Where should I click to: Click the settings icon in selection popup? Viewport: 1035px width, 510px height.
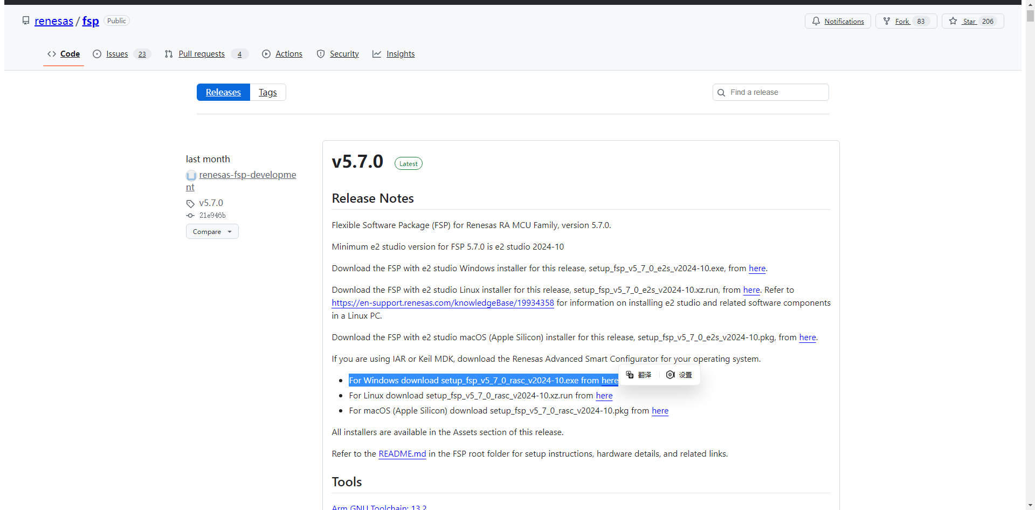coord(670,375)
